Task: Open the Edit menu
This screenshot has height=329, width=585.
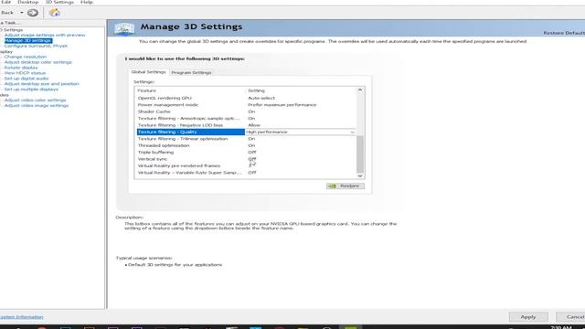Action: (6, 2)
